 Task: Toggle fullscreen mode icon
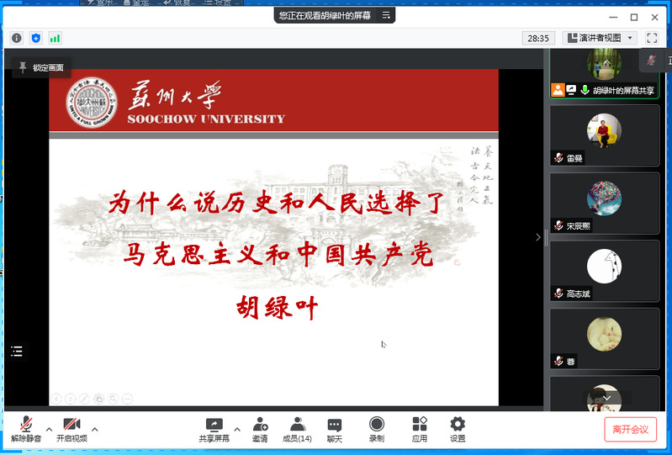[652, 38]
